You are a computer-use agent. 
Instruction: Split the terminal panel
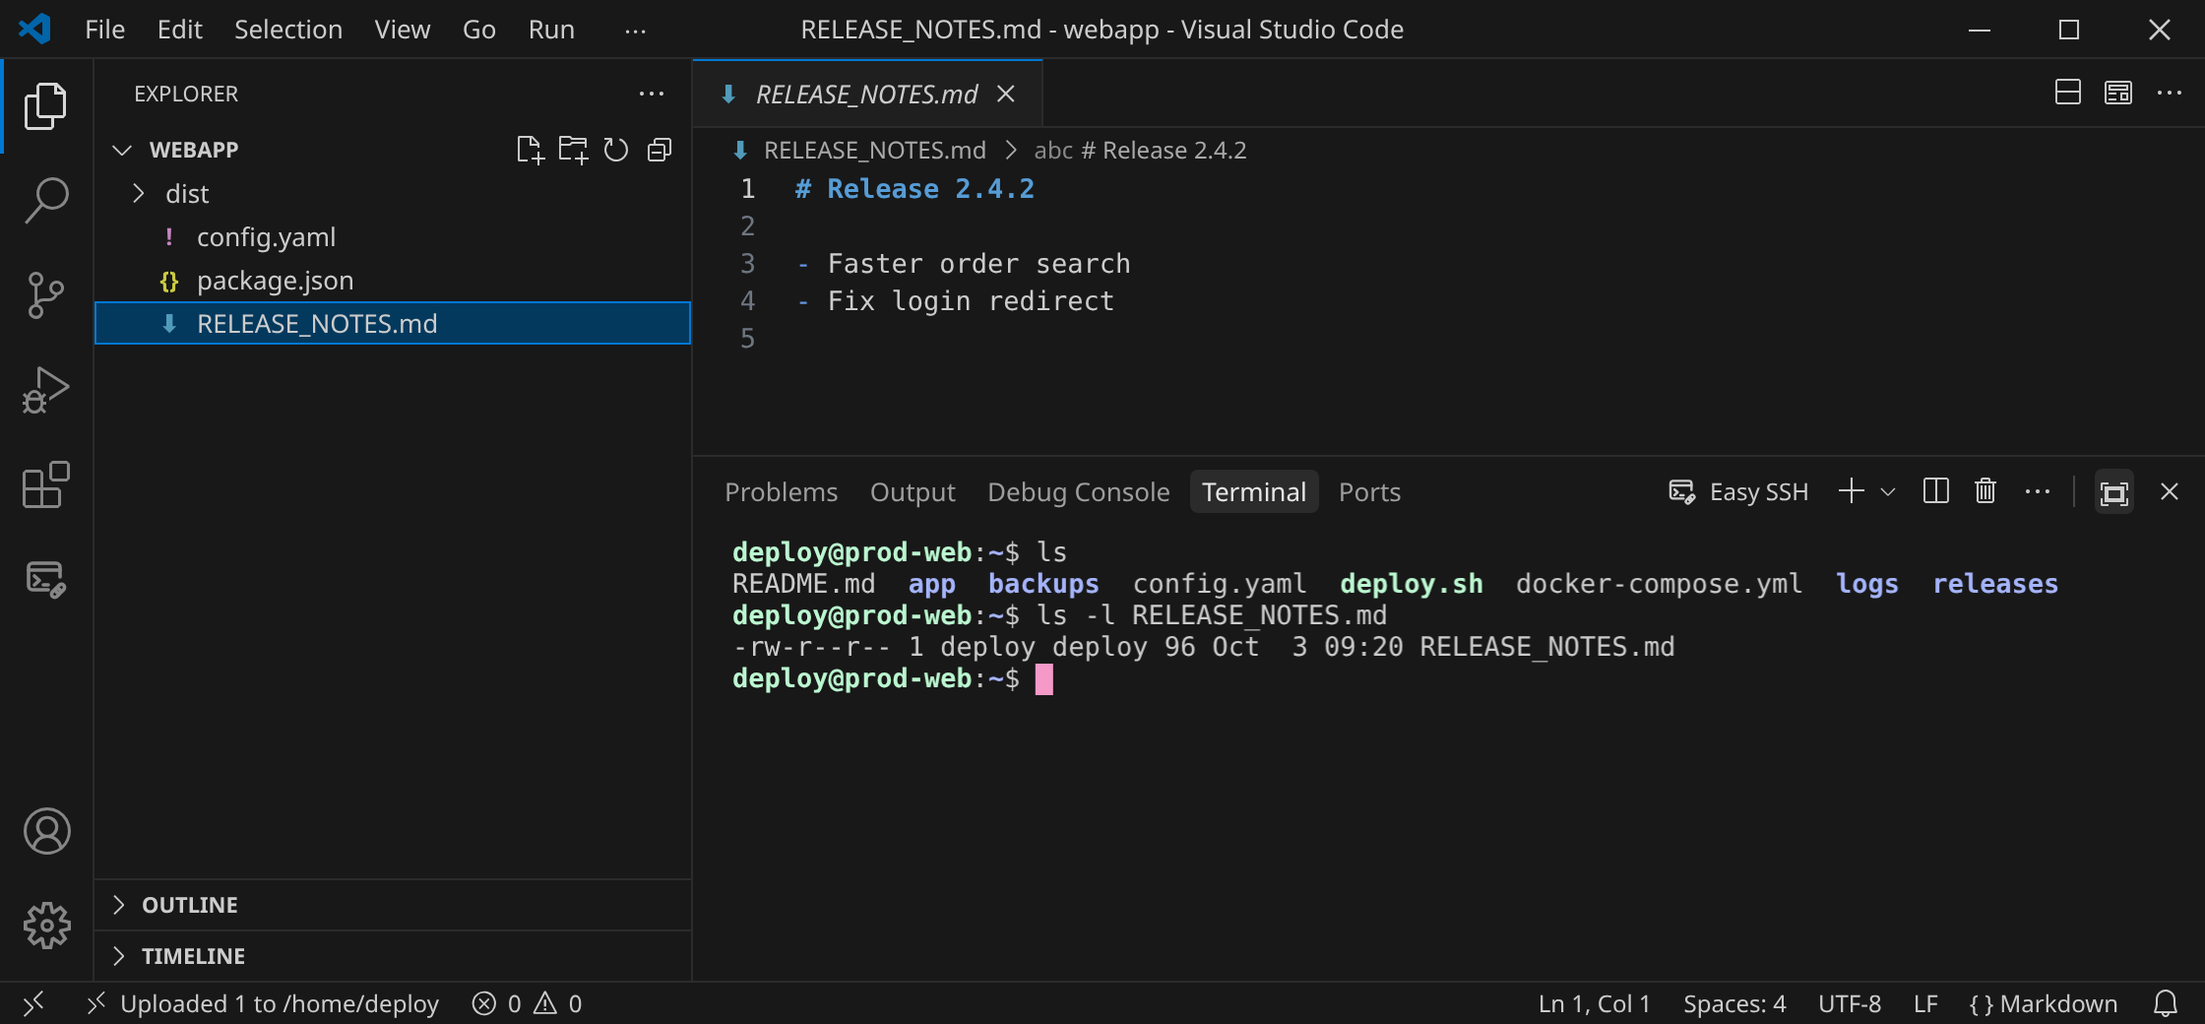(1935, 491)
